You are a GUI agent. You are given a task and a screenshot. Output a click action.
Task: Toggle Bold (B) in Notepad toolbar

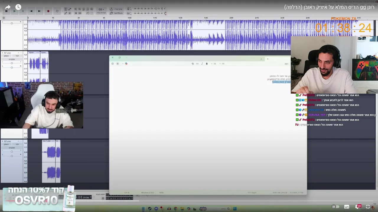click(207, 64)
